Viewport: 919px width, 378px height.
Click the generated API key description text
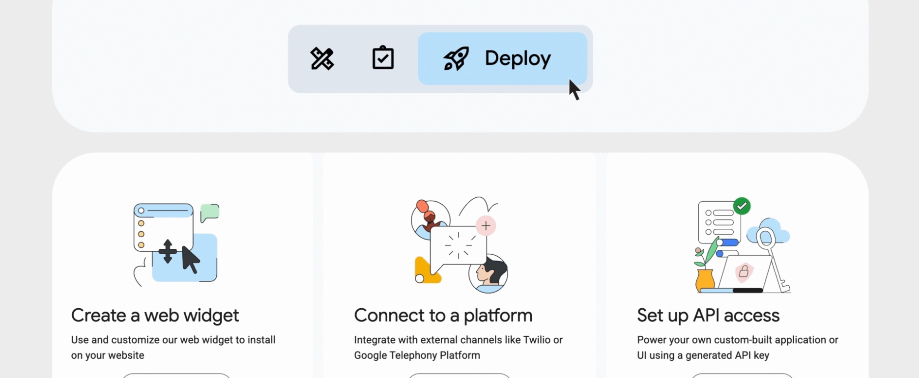coord(737,348)
